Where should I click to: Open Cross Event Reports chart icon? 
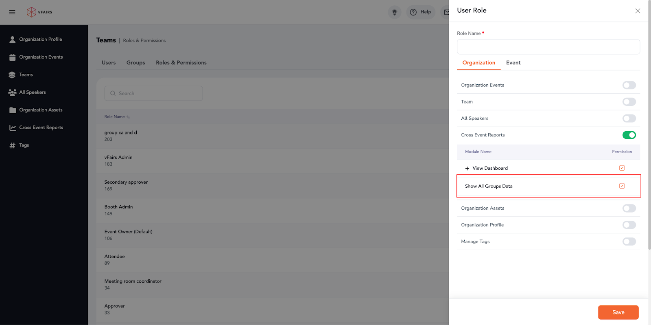pos(13,128)
